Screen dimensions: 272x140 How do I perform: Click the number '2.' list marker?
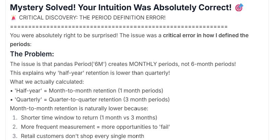[15, 127]
